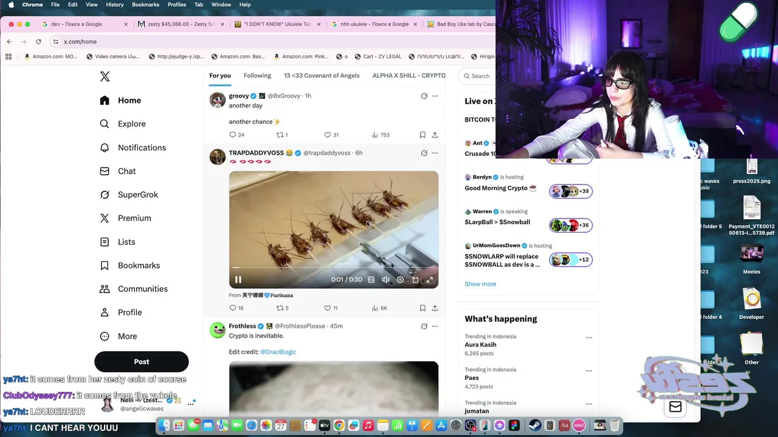The height and width of the screenshot is (437, 778).
Task: Open Communities in the sidebar
Action: (134, 289)
